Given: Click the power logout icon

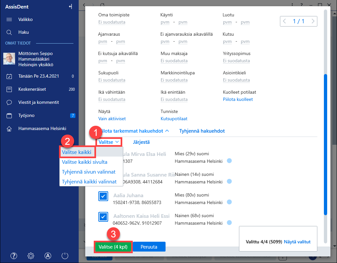Looking at the screenshot, I should click(65, 256).
